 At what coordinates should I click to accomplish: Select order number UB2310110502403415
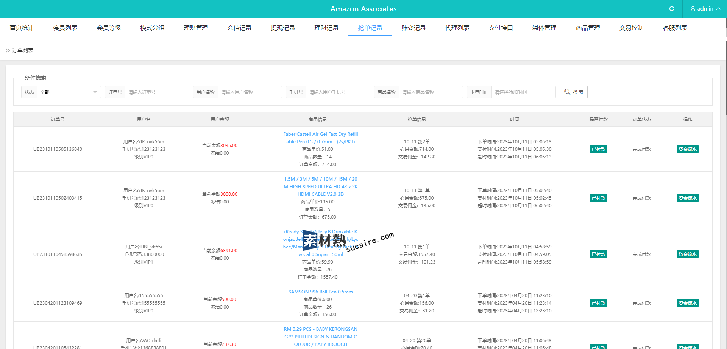click(x=58, y=198)
